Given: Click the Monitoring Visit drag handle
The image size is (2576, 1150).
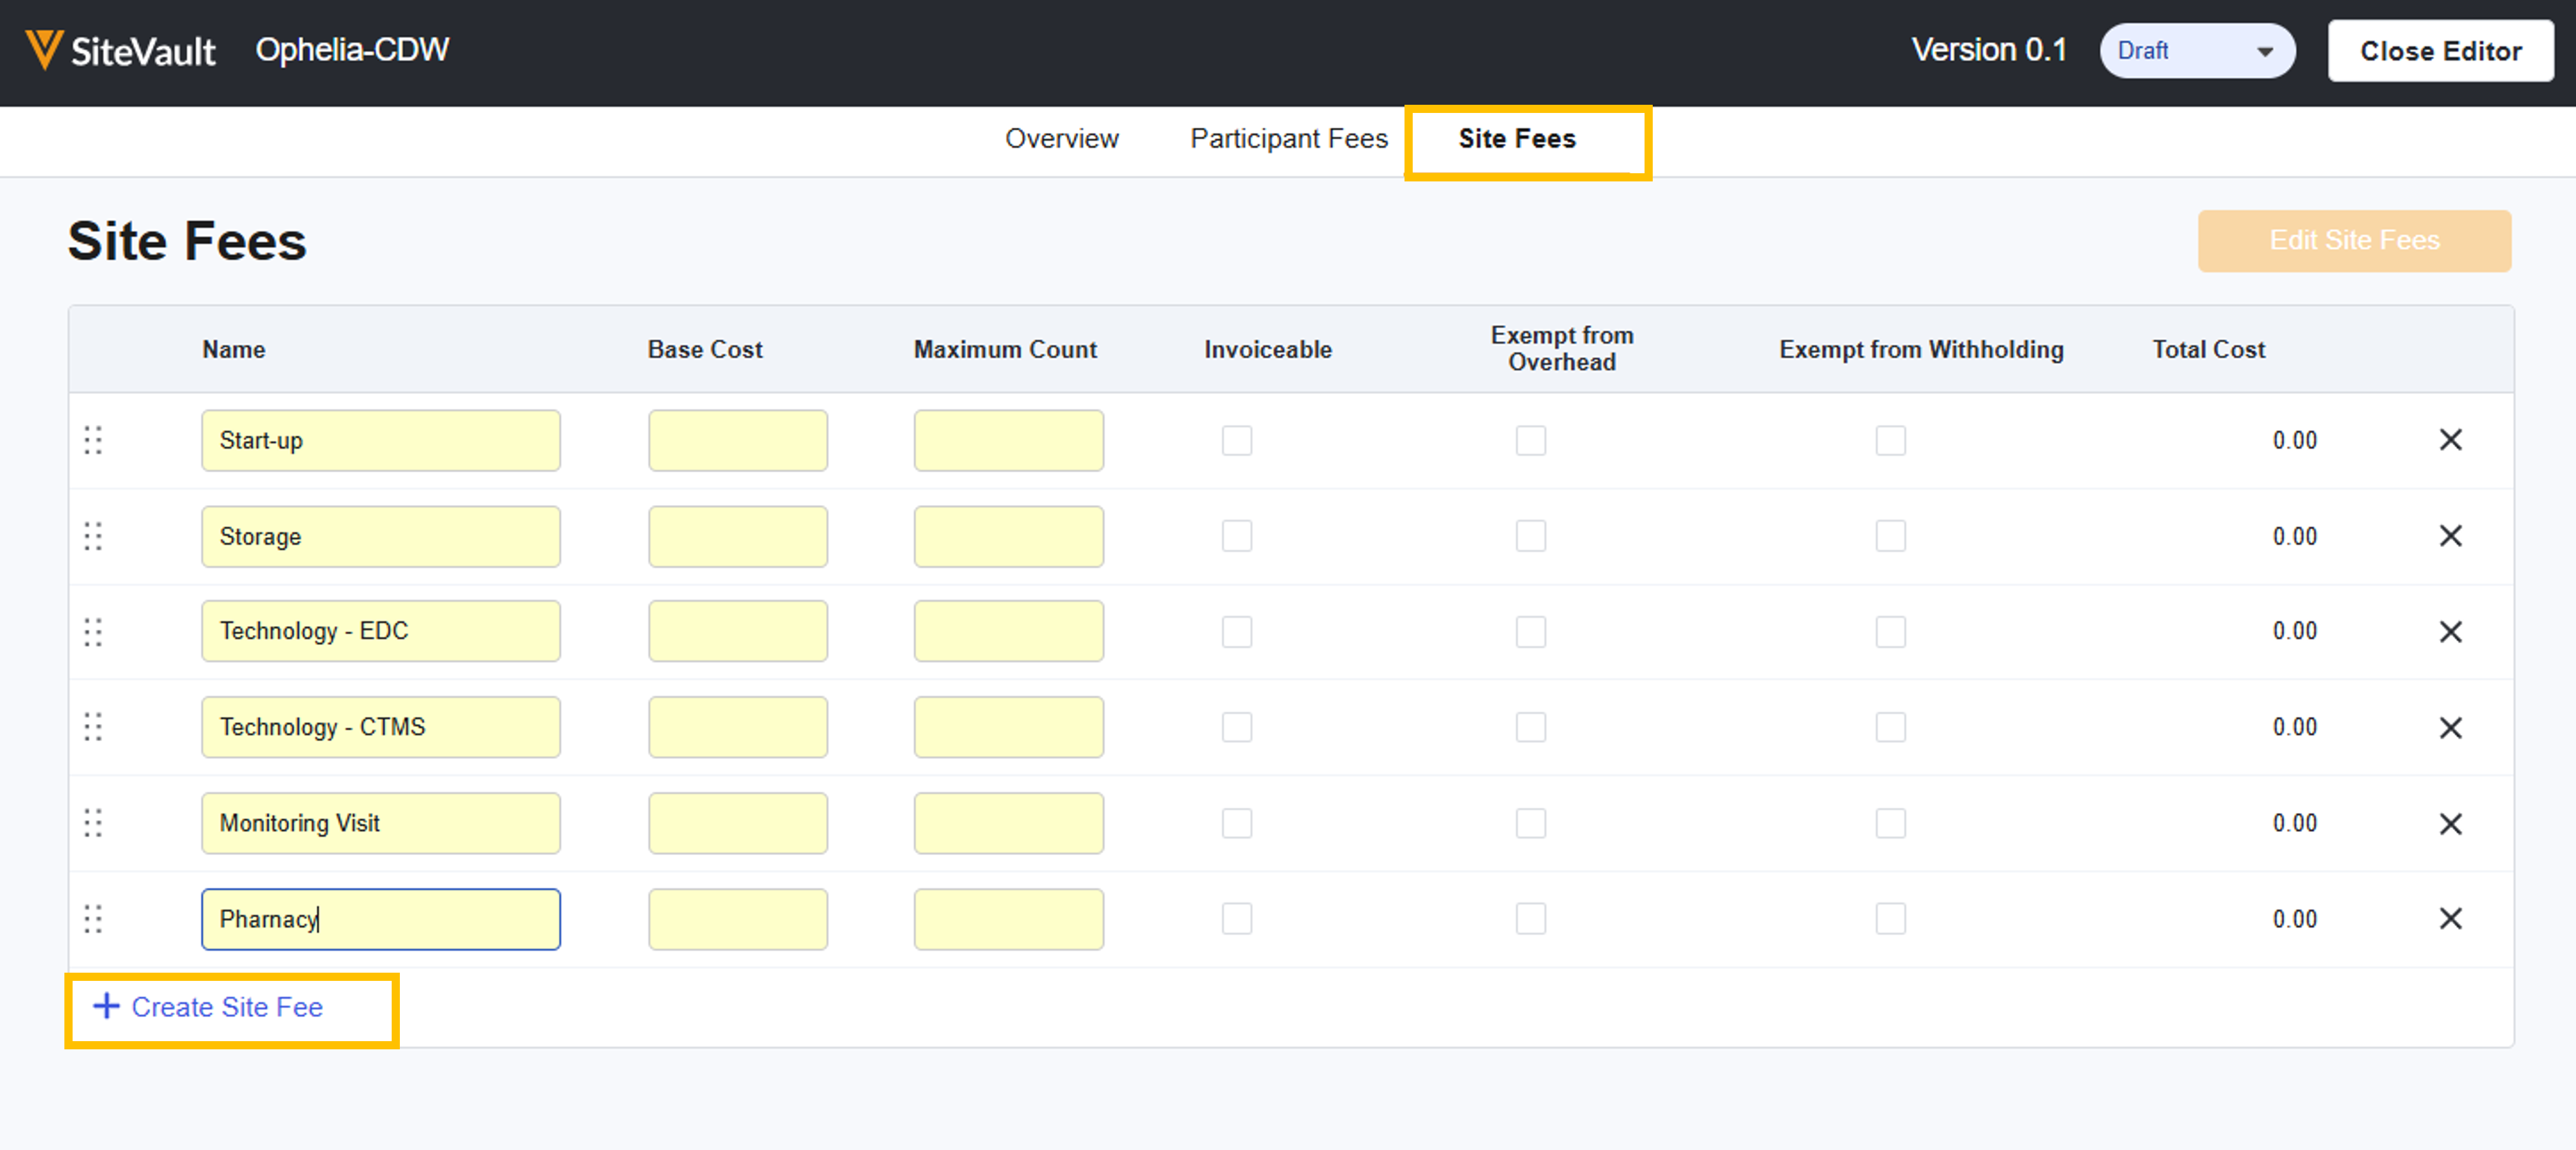Looking at the screenshot, I should [x=93, y=823].
